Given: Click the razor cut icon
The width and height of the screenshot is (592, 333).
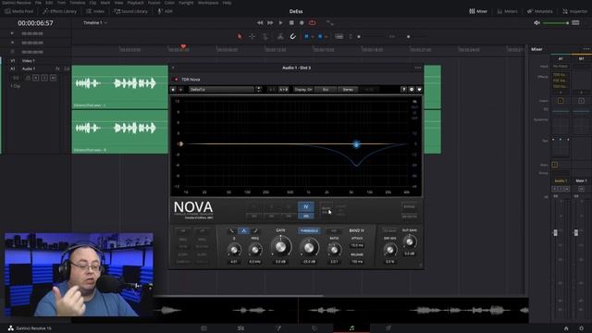Looking at the screenshot, I should (x=280, y=37).
